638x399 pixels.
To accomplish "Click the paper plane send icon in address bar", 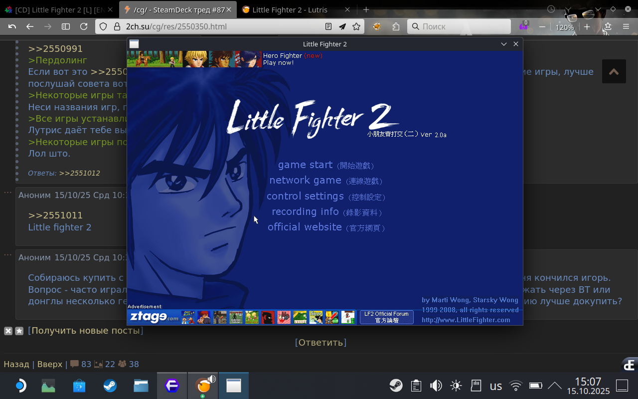I will pyautogui.click(x=342, y=26).
